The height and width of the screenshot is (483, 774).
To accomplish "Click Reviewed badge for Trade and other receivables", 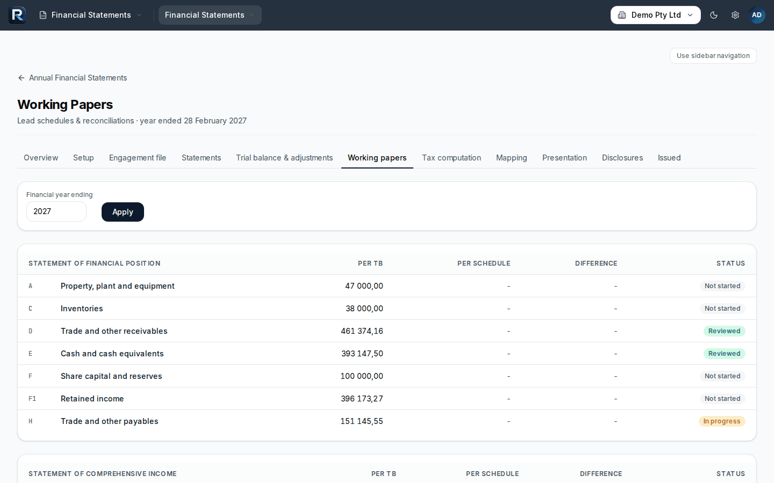I will [x=724, y=331].
